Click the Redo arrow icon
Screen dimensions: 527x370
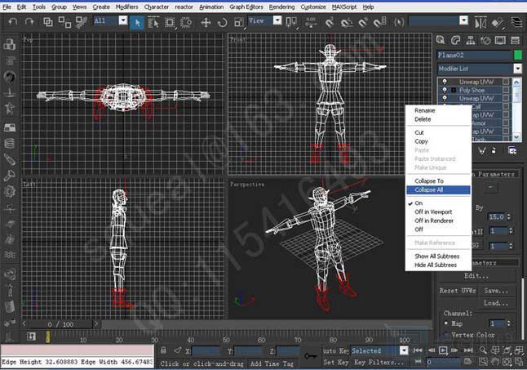pos(29,22)
